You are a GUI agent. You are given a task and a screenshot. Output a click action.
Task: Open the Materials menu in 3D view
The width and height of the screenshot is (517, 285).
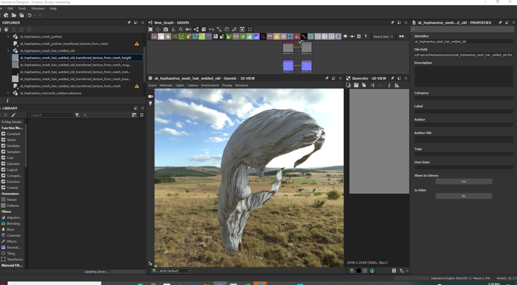point(166,86)
